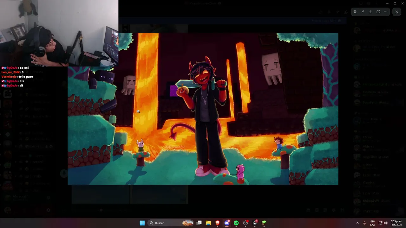Screen dimensions: 406x228
Task: Zoom into the image with the magnifier icon
Action: 355,12
